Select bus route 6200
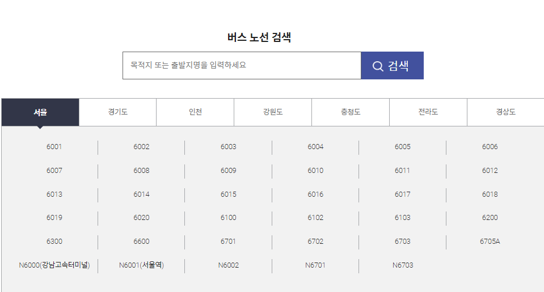The width and height of the screenshot is (544, 292). 490,217
